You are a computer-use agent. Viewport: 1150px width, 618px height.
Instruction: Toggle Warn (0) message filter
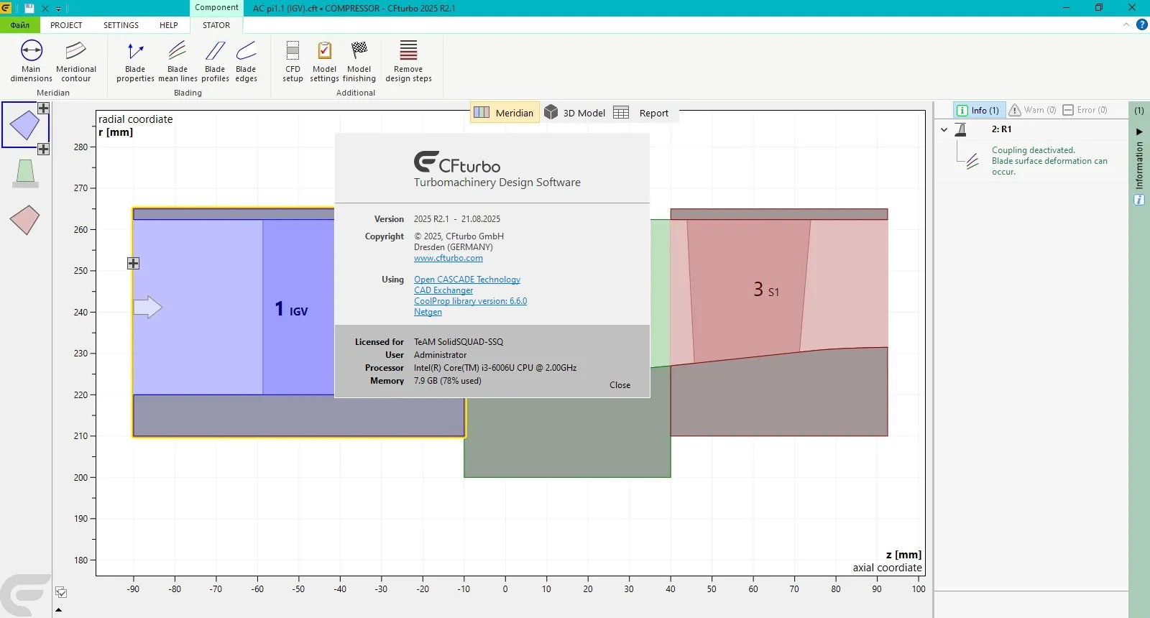click(1032, 110)
